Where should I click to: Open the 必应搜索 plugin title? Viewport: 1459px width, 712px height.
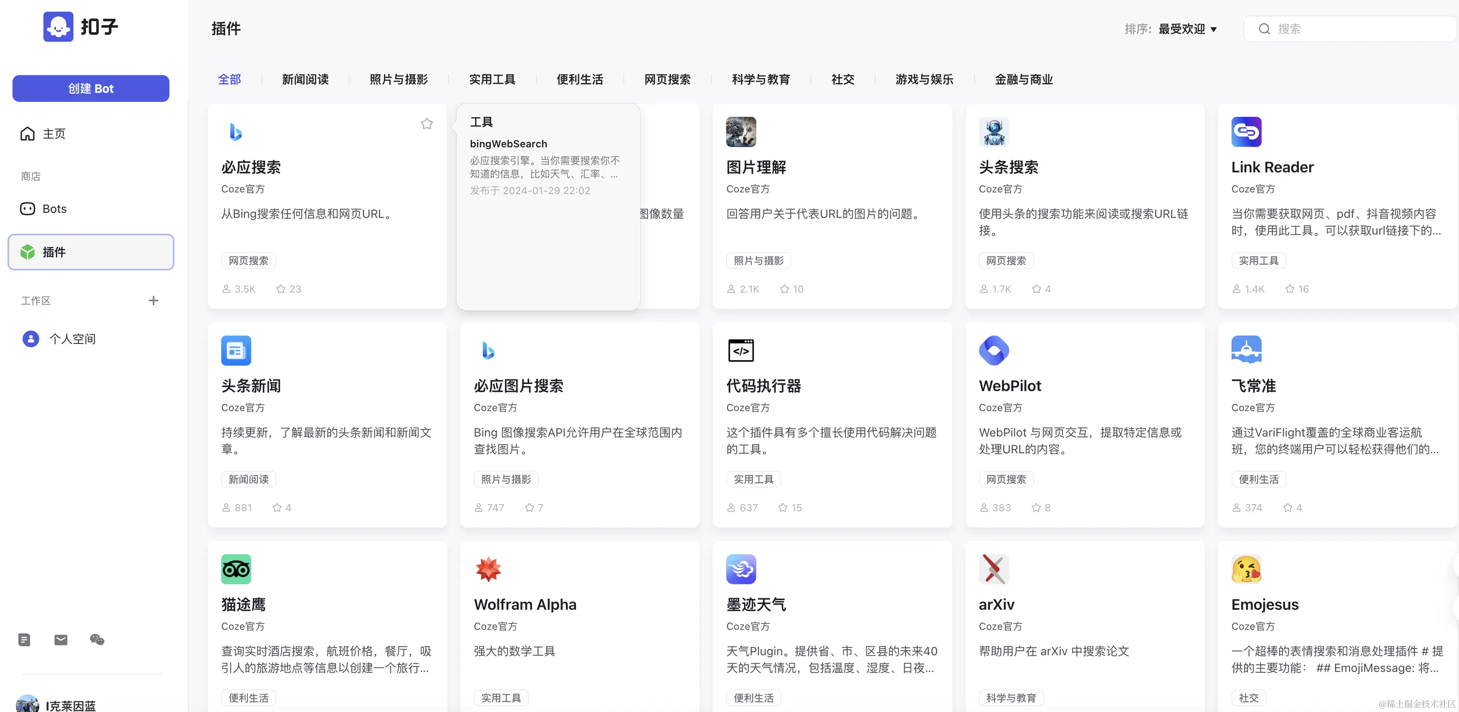(251, 167)
